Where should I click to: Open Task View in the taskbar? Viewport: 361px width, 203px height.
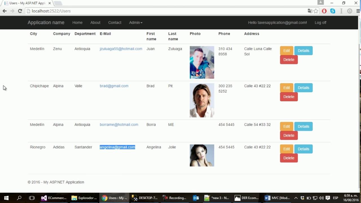pos(32,198)
